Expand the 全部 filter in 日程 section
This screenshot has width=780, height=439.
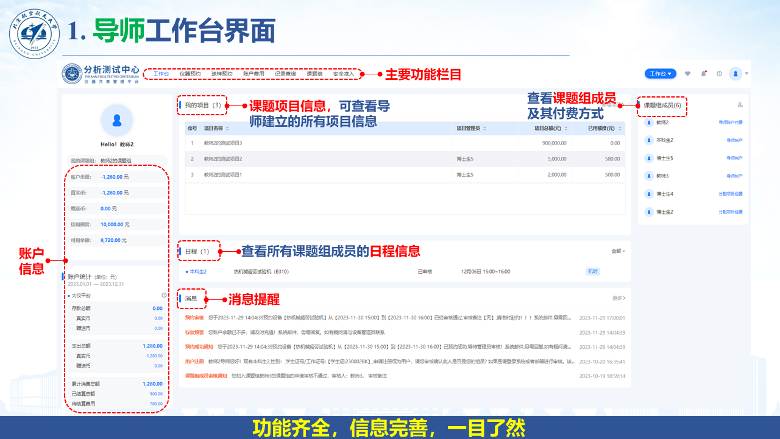(618, 251)
